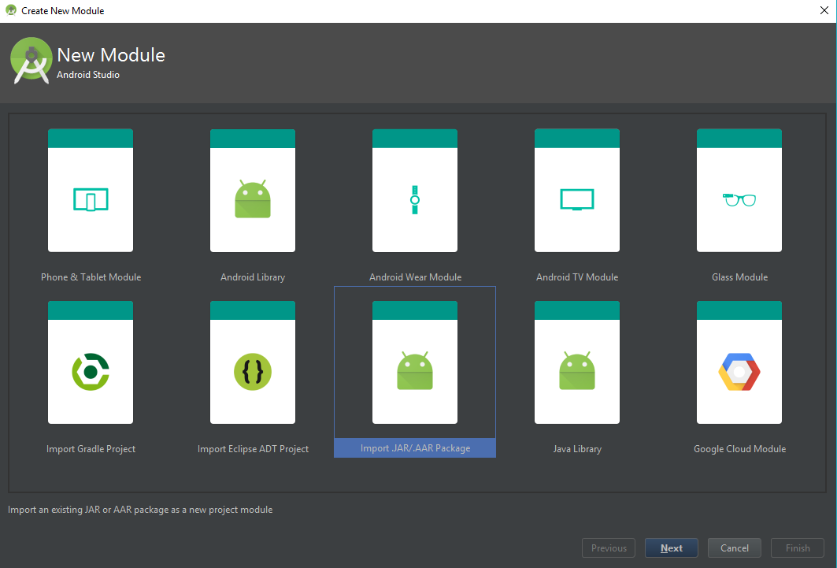The width and height of the screenshot is (837, 568).
Task: Select the Android TV Module icon
Action: (577, 199)
